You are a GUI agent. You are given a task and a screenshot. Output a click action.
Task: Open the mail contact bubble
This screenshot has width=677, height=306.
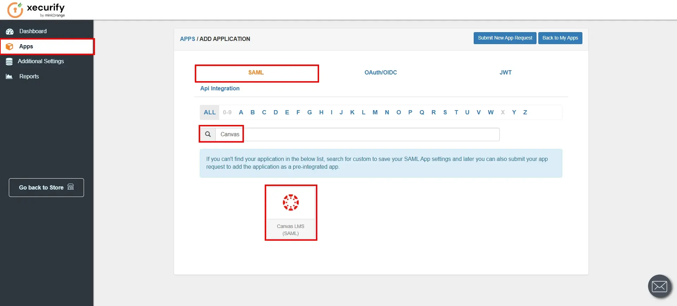659,286
